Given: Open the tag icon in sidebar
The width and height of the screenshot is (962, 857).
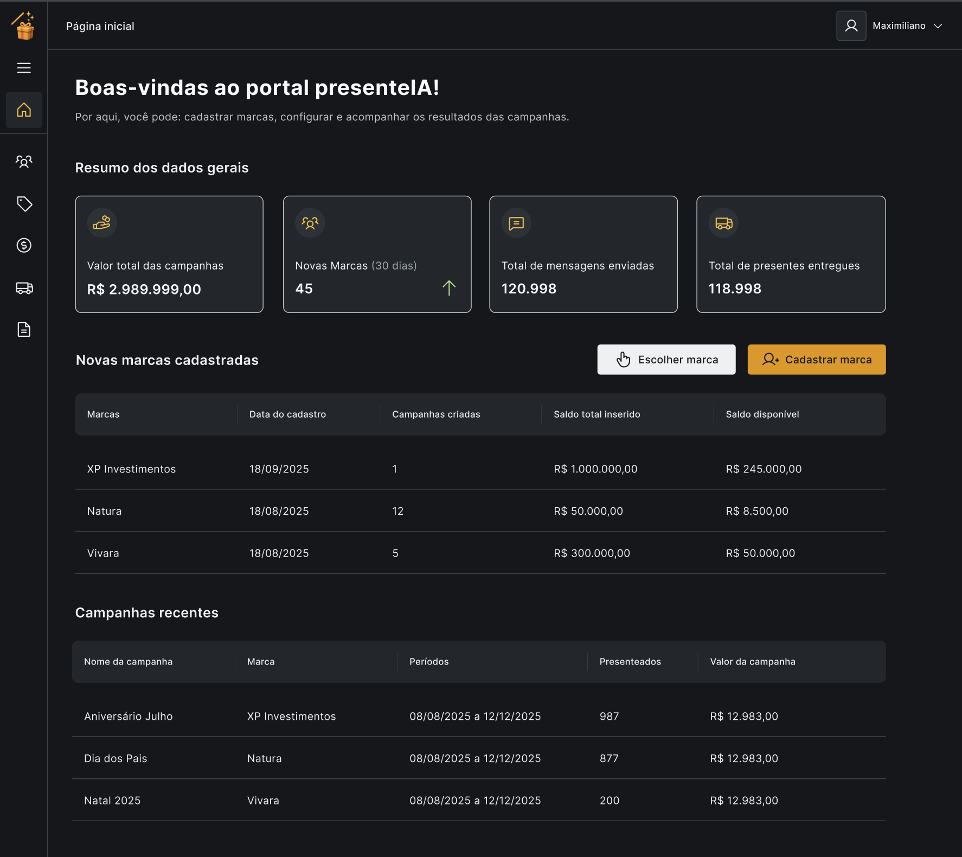Looking at the screenshot, I should (24, 204).
